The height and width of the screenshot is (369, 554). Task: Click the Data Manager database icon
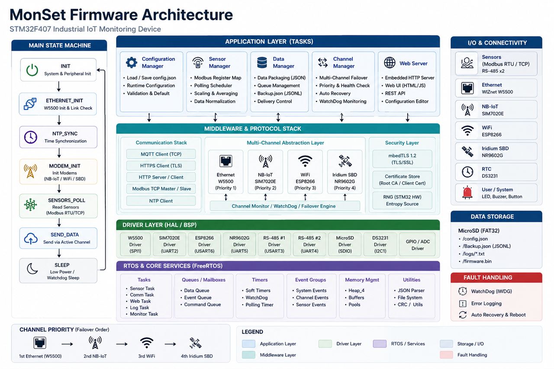pos(262,62)
